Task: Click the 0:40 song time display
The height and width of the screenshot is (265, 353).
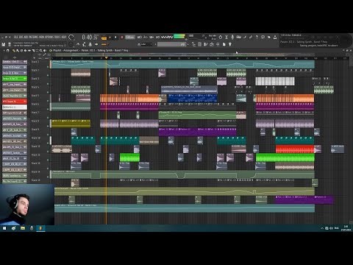Action: 90,38
